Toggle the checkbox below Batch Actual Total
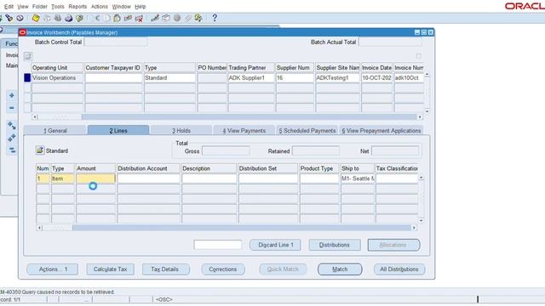 pos(418,56)
